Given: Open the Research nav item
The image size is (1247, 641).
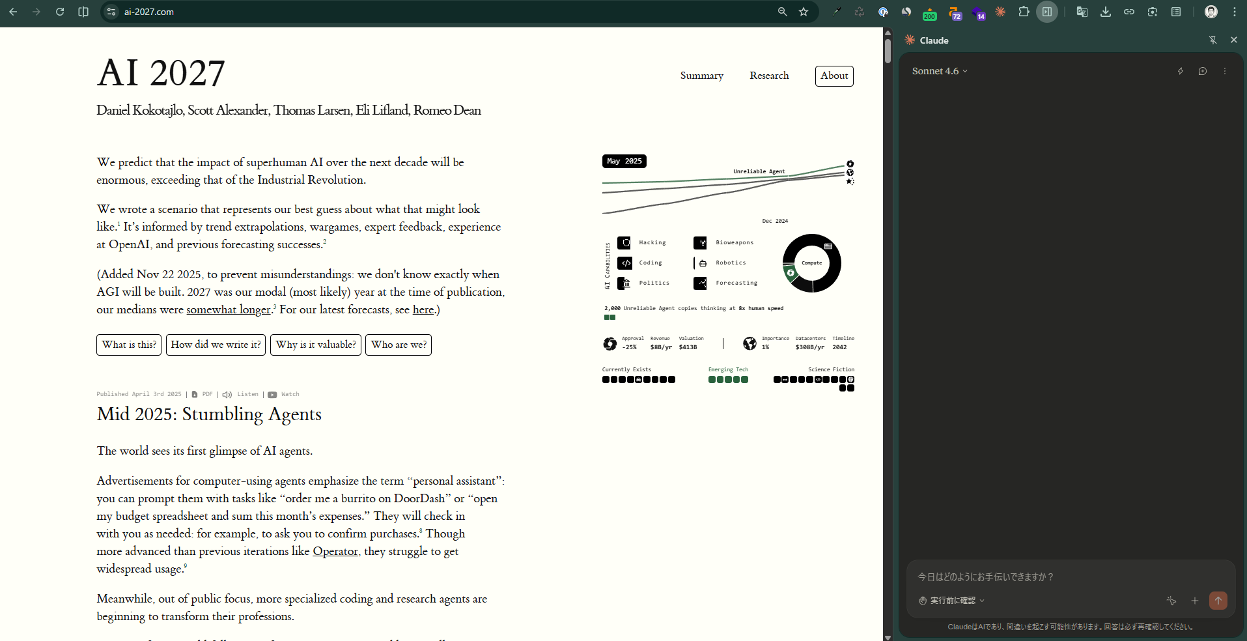Looking at the screenshot, I should [769, 76].
